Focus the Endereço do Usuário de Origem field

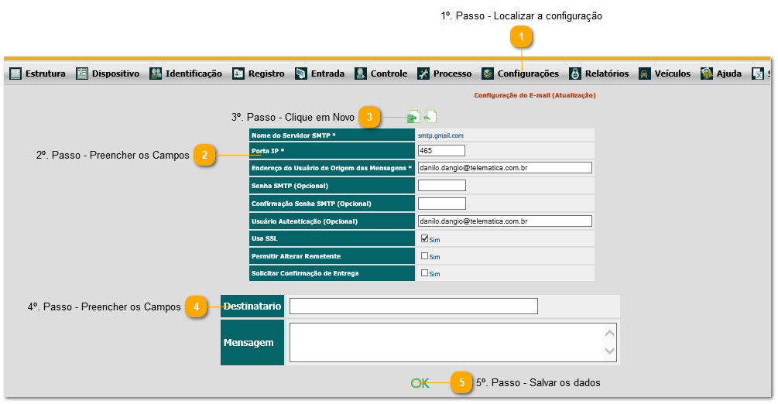(505, 168)
